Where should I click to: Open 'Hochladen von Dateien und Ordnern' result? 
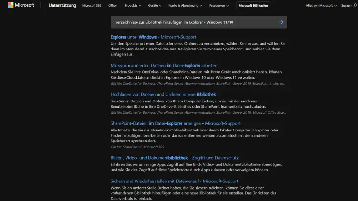(163, 94)
